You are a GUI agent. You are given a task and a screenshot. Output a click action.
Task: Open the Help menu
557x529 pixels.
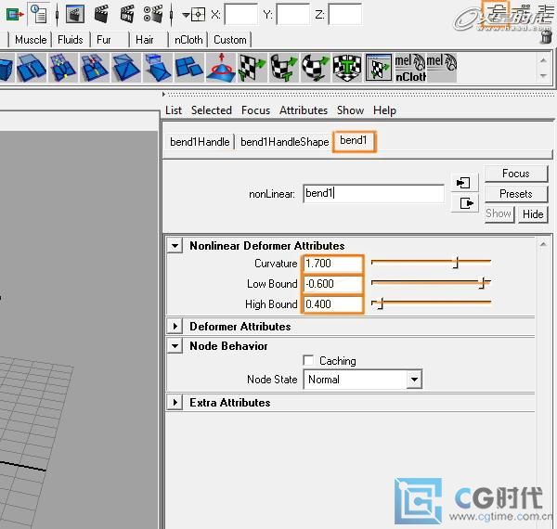pyautogui.click(x=384, y=110)
